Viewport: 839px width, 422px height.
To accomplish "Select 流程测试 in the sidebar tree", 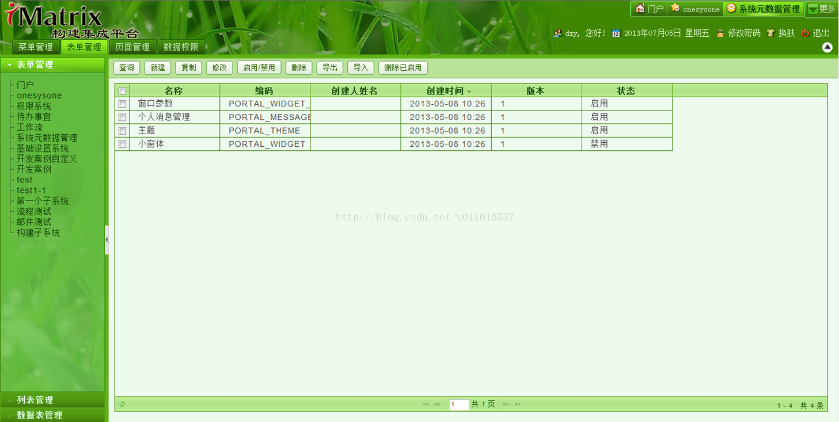I will (x=34, y=211).
